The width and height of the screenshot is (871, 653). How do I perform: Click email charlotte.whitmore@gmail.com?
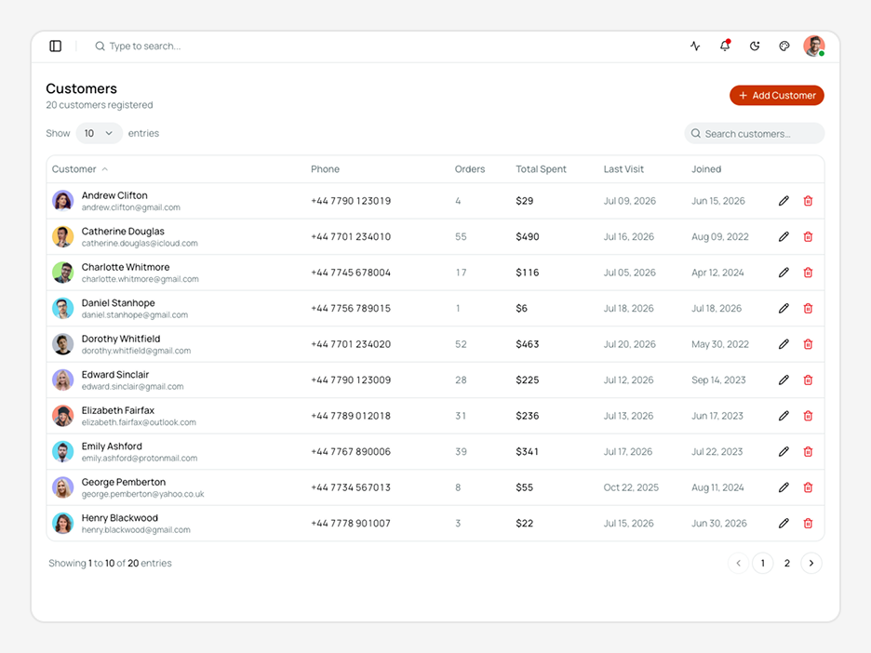tap(140, 279)
